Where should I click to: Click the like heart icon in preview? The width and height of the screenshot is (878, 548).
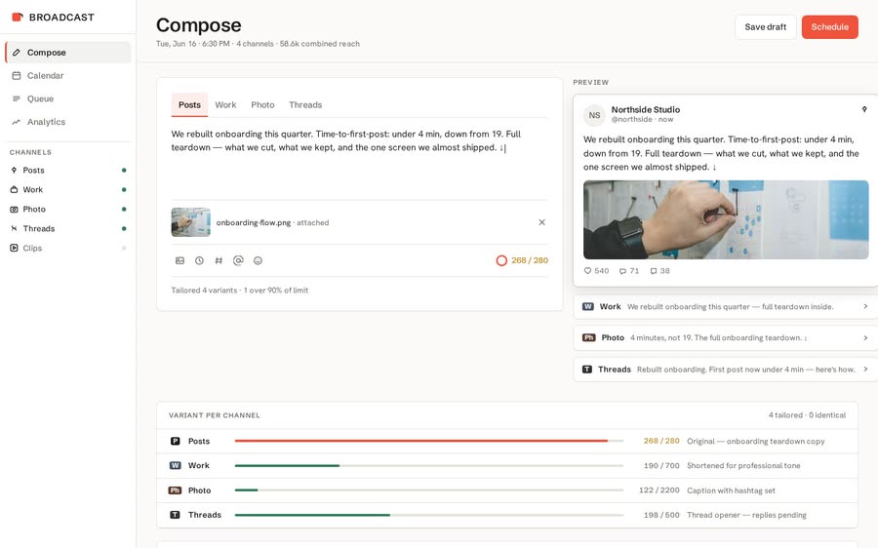click(x=587, y=271)
